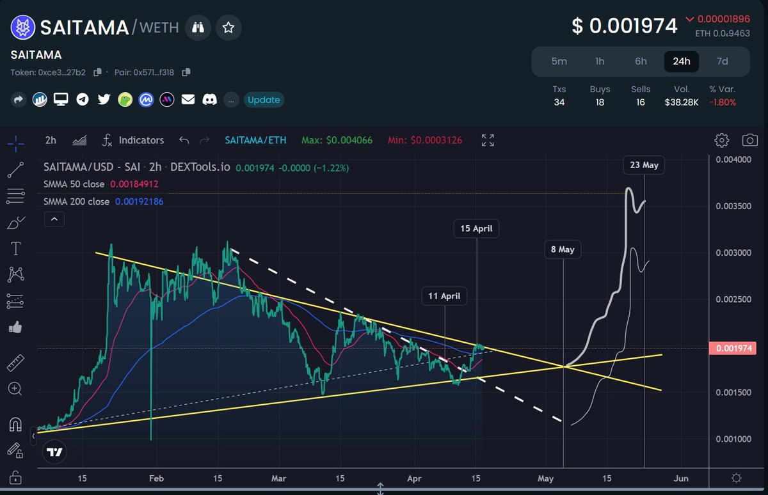Select the Fibonacci retracement tool

[x=16, y=196]
